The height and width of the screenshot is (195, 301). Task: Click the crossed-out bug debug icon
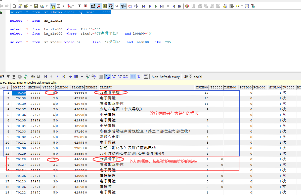187,6
